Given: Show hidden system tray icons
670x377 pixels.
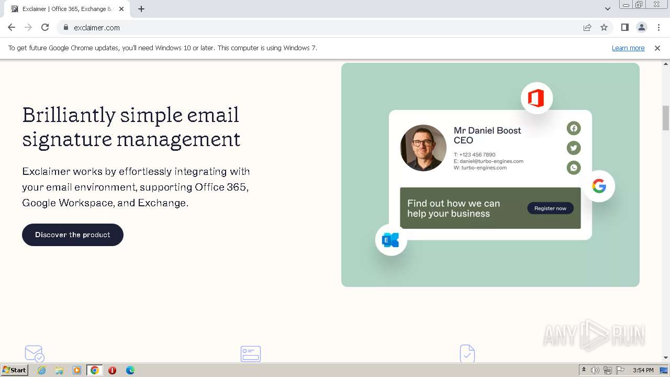Looking at the screenshot, I should (x=584, y=370).
